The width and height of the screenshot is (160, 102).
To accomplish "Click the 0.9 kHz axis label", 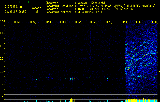I will pyautogui.click(x=2, y=59).
